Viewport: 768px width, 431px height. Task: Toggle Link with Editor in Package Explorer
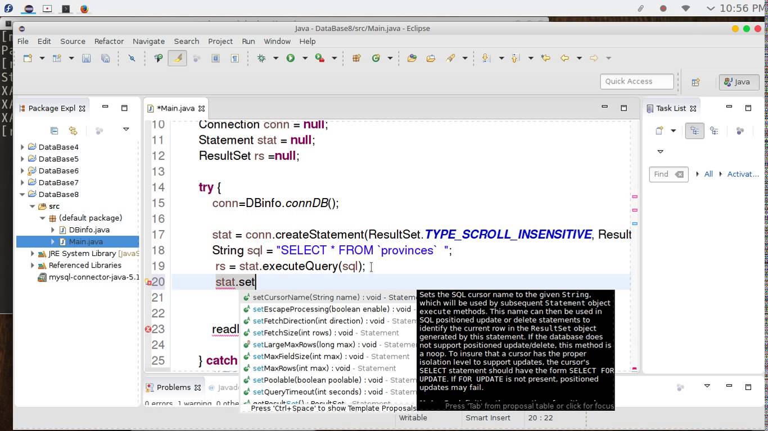[73, 131]
